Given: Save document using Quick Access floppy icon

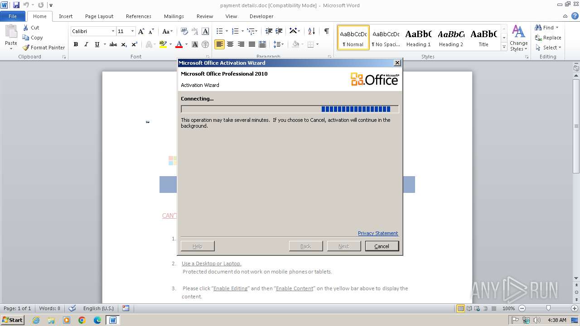Looking at the screenshot, I should [x=16, y=5].
